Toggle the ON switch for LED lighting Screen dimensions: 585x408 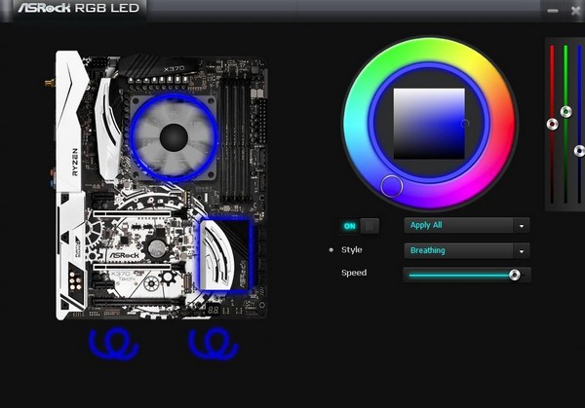point(359,226)
